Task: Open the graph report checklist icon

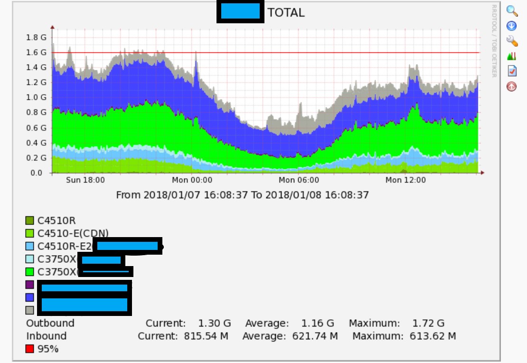Action: pyautogui.click(x=511, y=71)
